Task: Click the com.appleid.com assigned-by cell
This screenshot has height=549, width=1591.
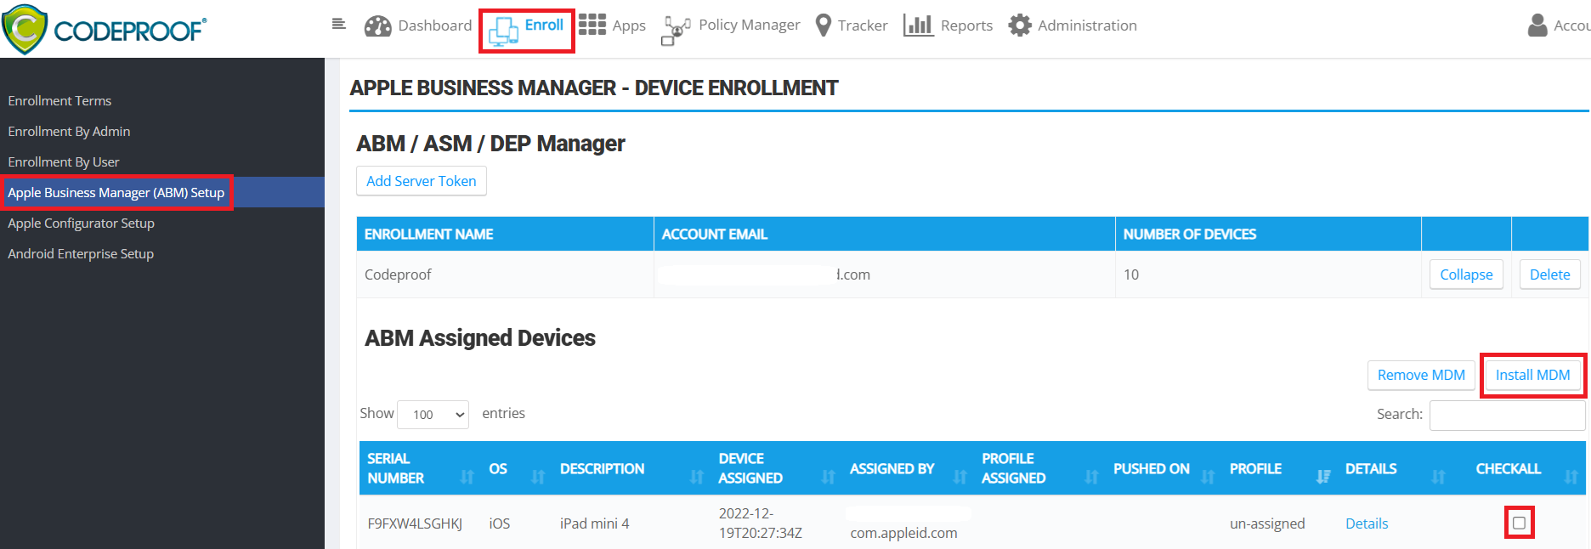Action: (903, 533)
